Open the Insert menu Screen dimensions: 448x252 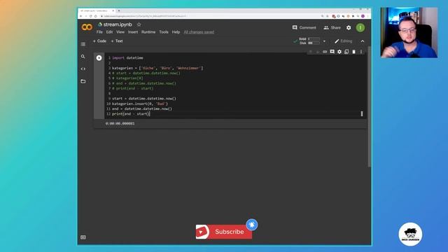tap(133, 32)
